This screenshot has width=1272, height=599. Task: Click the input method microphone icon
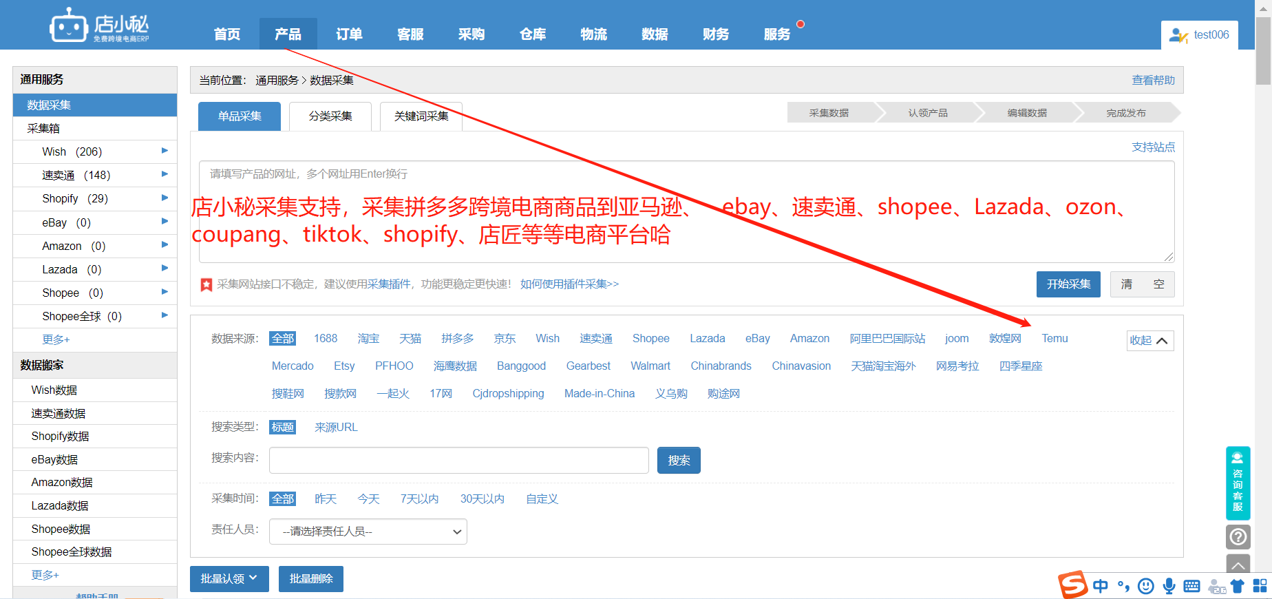point(1169,586)
